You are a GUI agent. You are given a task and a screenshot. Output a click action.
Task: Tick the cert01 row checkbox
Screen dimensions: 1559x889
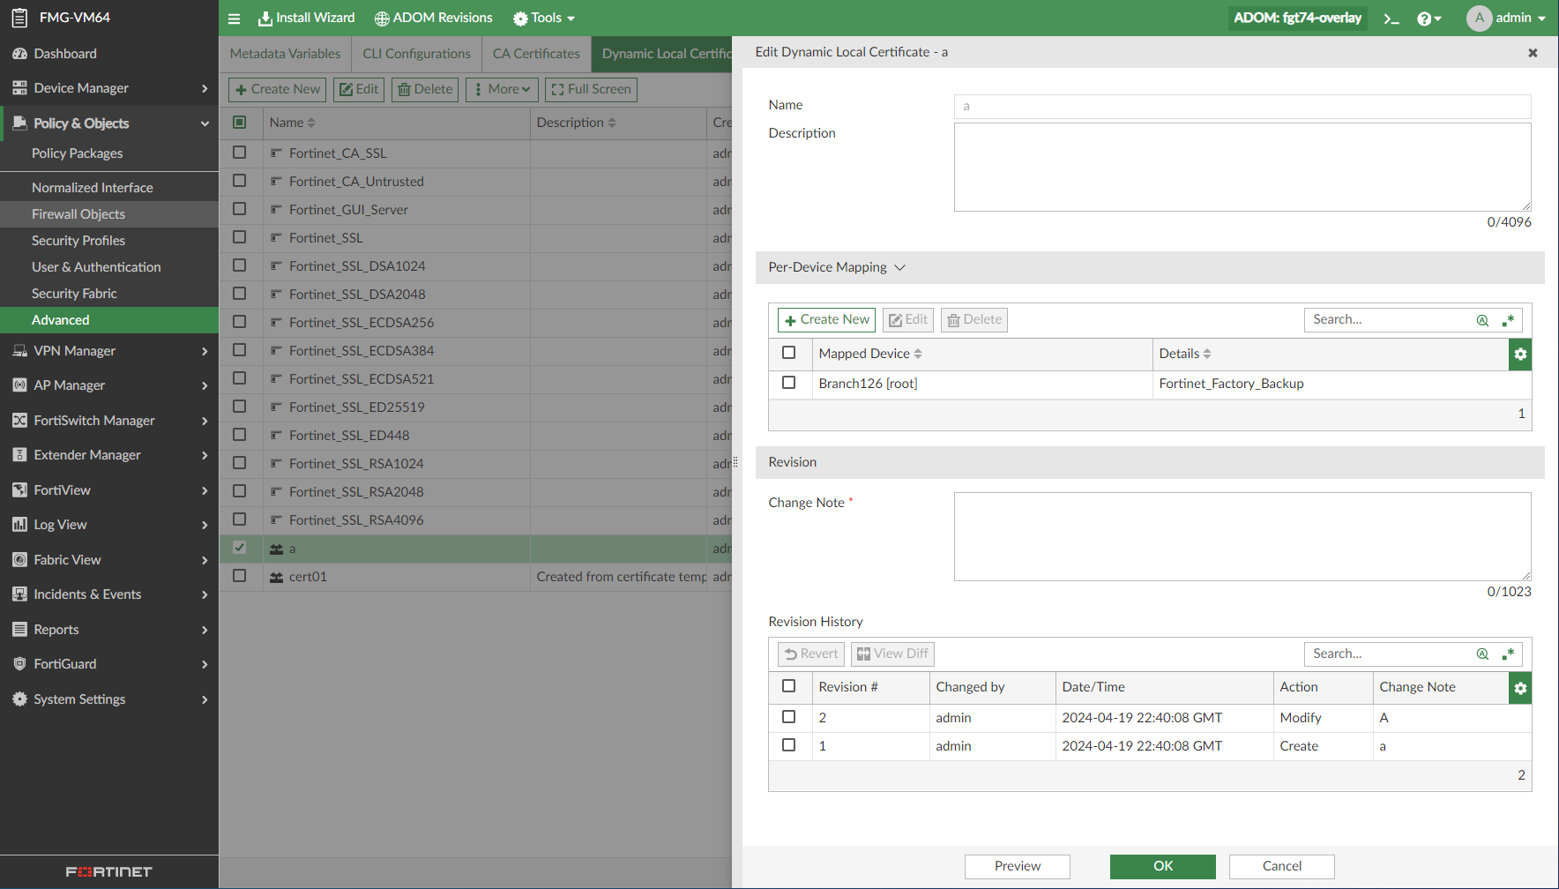[x=240, y=576]
